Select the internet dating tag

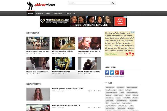[x=121, y=100]
